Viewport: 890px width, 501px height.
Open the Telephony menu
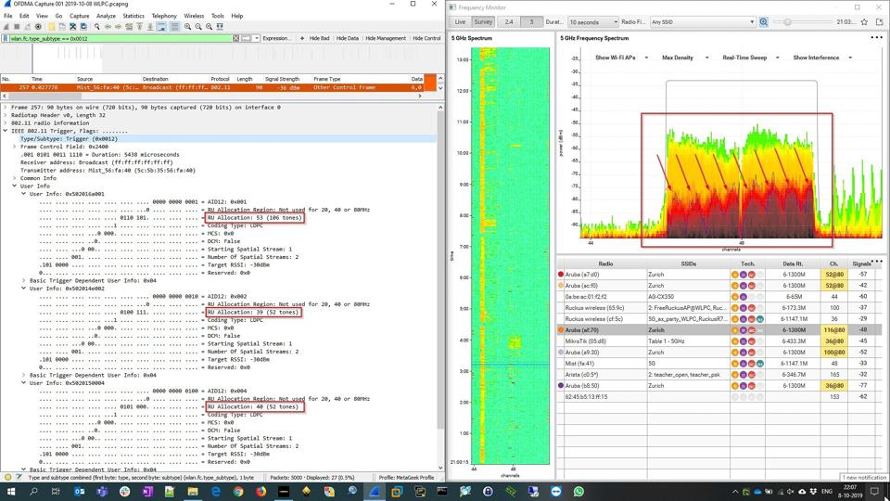pos(164,16)
